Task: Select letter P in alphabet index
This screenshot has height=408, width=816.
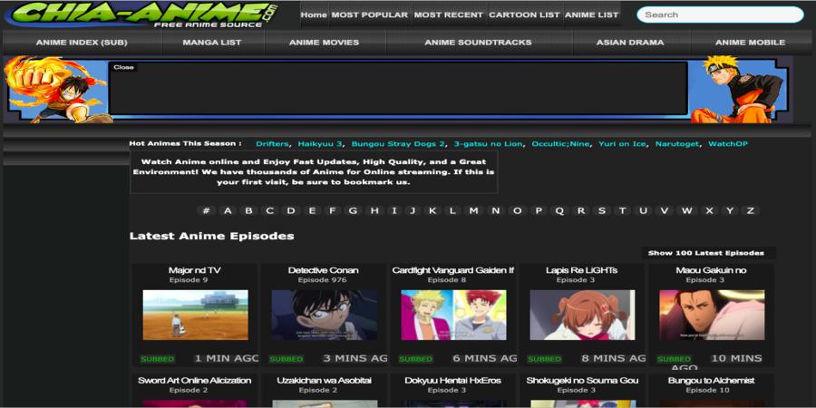Action: pyautogui.click(x=539, y=210)
